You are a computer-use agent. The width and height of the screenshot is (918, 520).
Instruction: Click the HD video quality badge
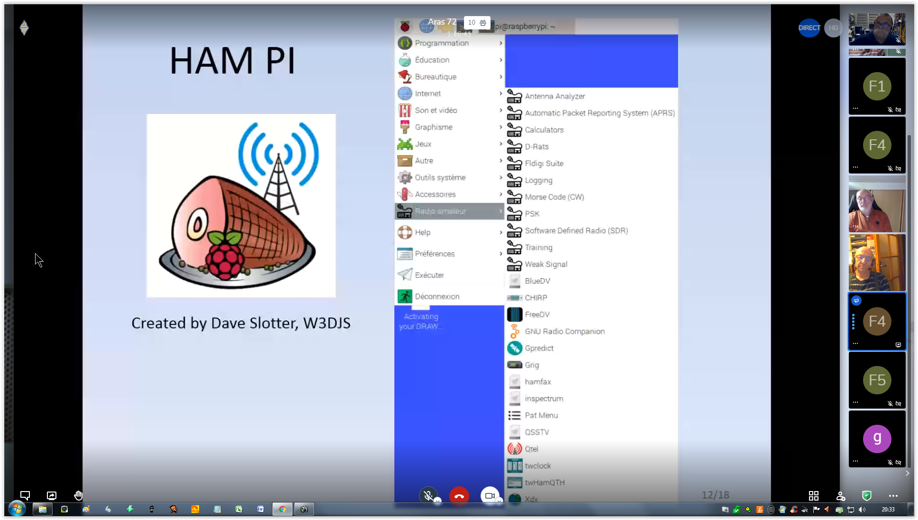[833, 27]
